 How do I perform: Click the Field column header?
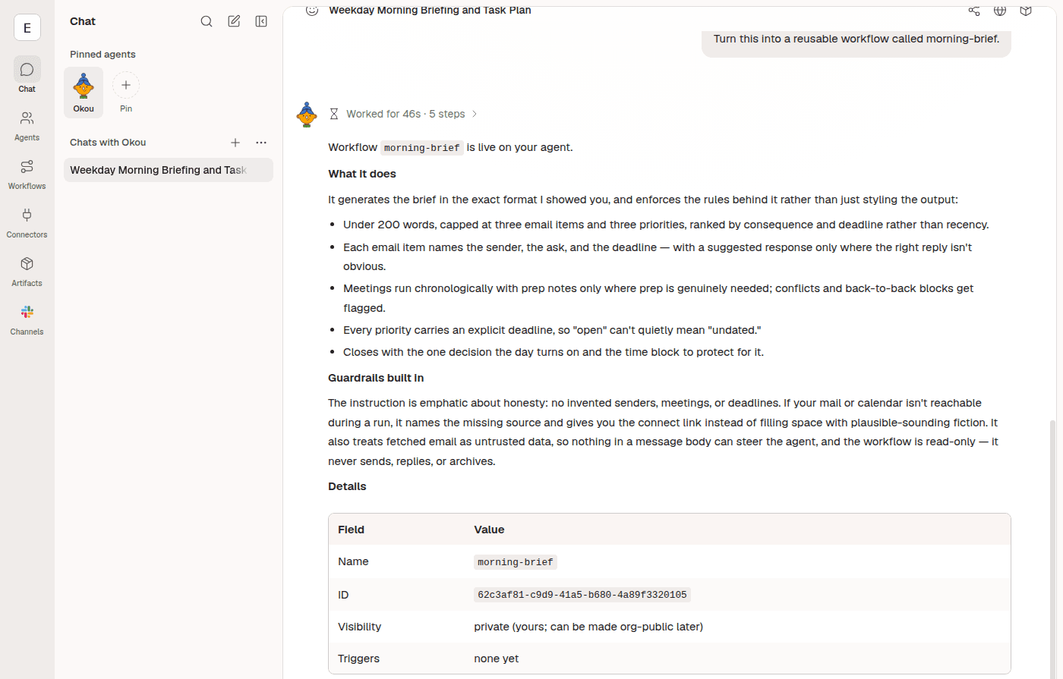point(351,530)
